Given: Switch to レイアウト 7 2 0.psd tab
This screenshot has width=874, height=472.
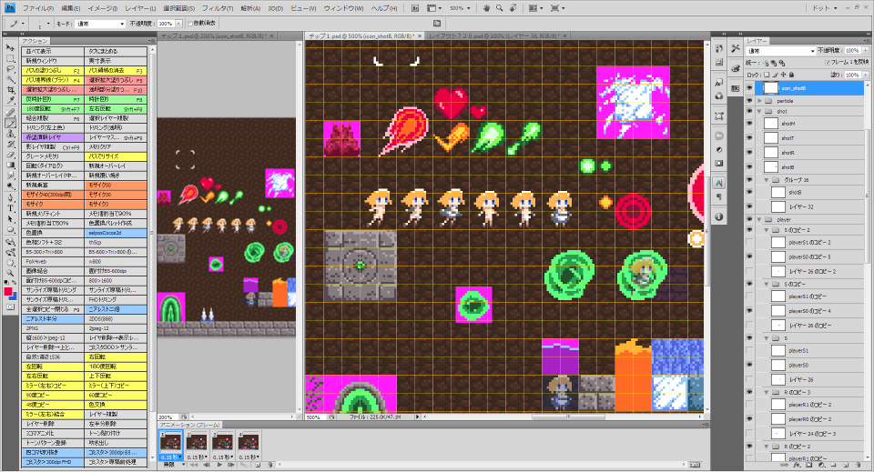Looking at the screenshot, I should point(497,35).
